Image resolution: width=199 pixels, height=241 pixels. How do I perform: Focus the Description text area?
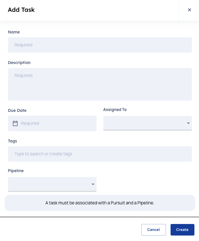tap(100, 84)
